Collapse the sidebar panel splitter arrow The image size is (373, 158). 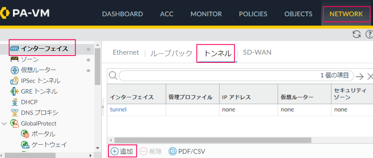(x=103, y=107)
